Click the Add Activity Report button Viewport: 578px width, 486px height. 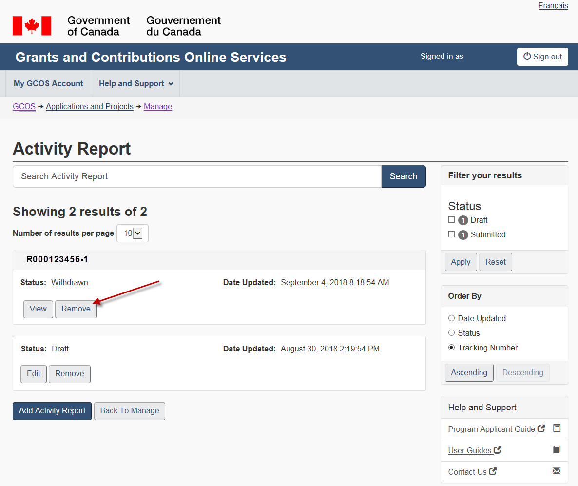(52, 411)
